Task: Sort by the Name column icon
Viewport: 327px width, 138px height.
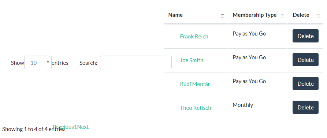Action: pyautogui.click(x=223, y=16)
